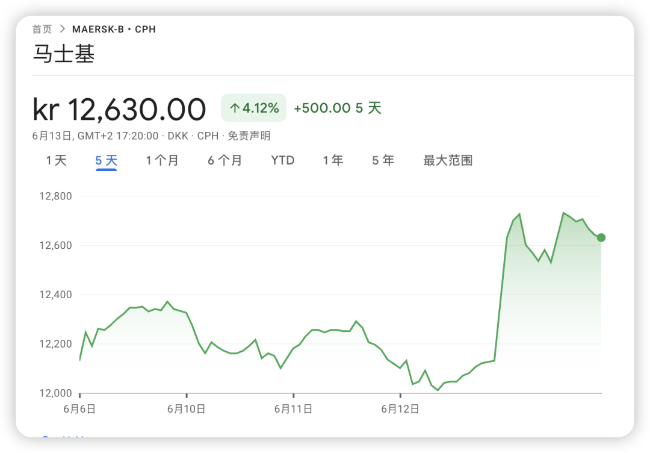Show the 5年 chart range
The height and width of the screenshot is (453, 650).
pyautogui.click(x=383, y=161)
